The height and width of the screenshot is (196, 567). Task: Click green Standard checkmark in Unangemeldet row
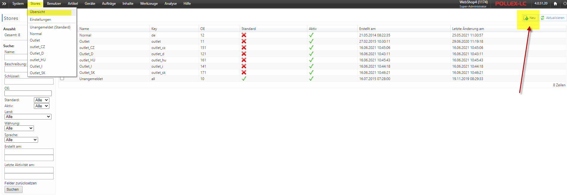pos(244,79)
